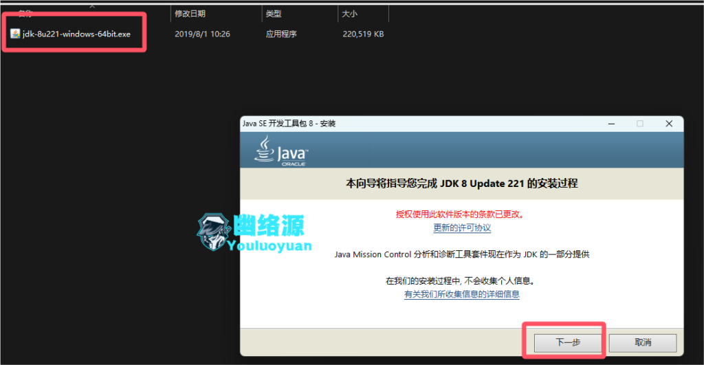Click the 取消 button in installer

643,343
